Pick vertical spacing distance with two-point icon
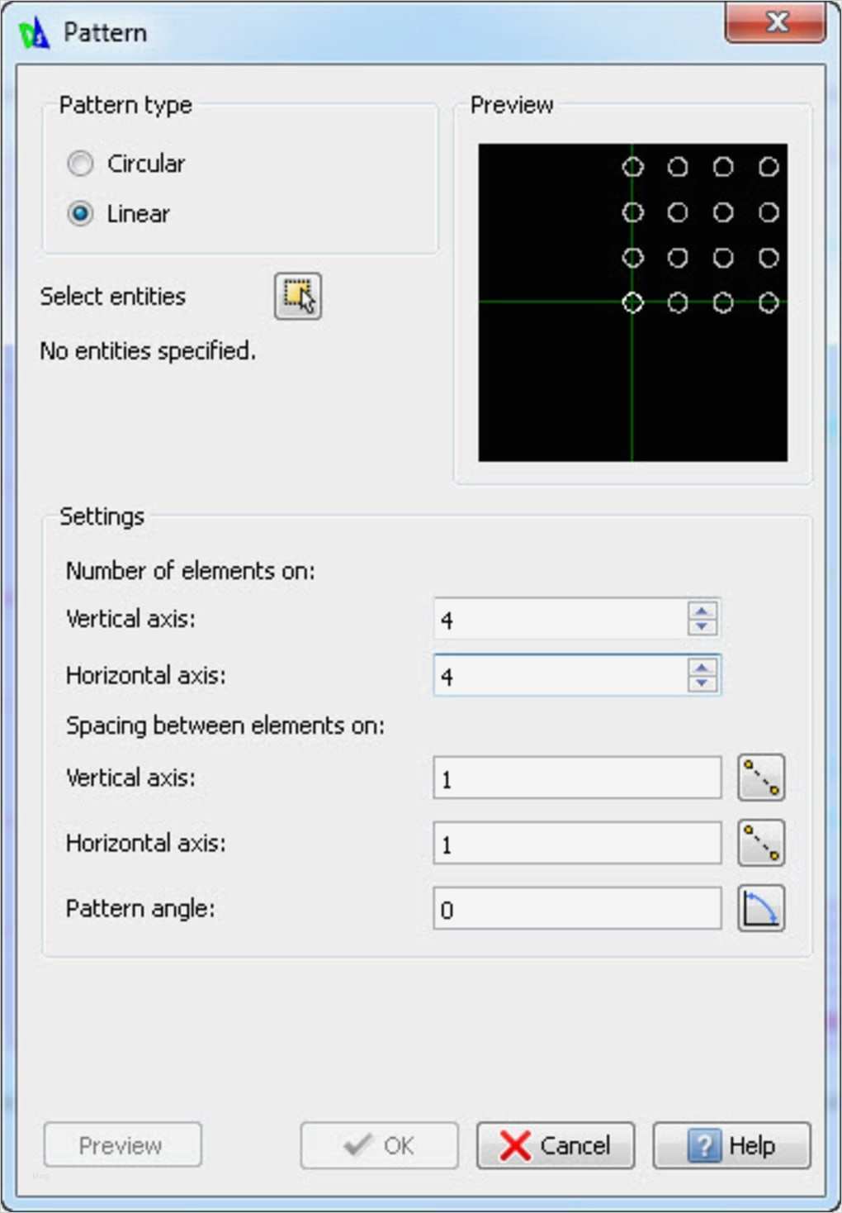Screen dimensions: 842x1213 coord(760,778)
